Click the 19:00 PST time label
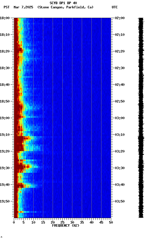153x240 pixels. pyautogui.click(x=5, y=118)
